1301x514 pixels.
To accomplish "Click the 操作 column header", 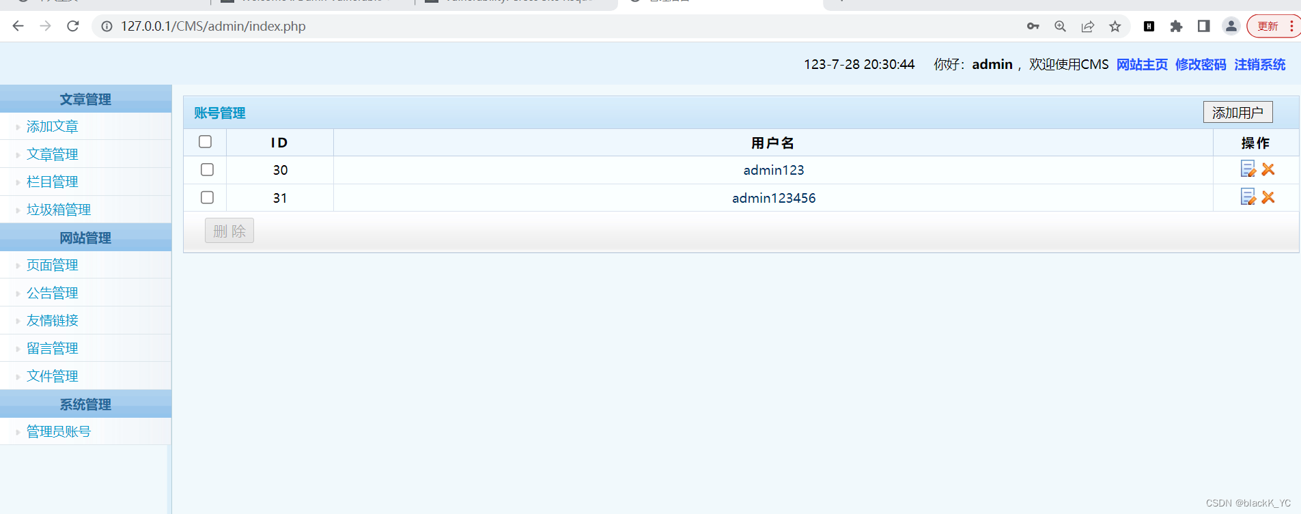I will coord(1255,143).
